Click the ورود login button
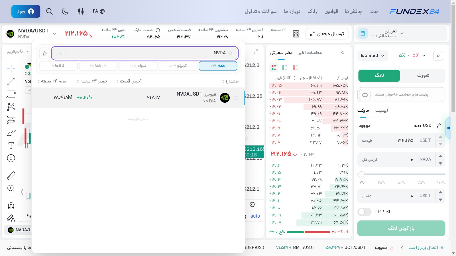 (x=26, y=11)
